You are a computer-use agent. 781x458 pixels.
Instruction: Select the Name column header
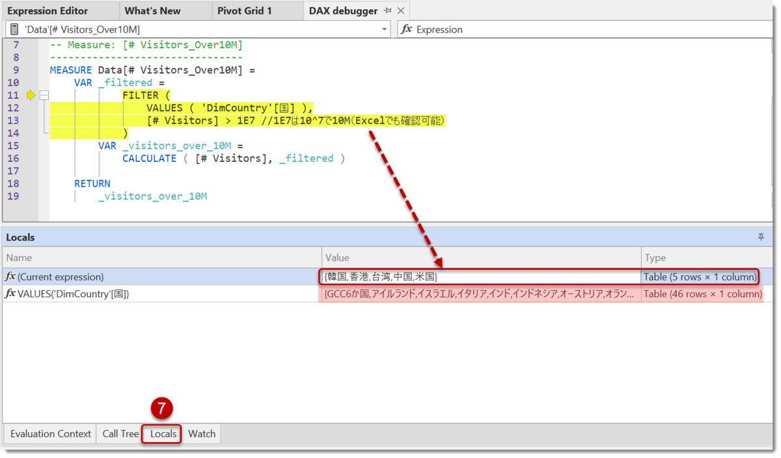(x=162, y=258)
